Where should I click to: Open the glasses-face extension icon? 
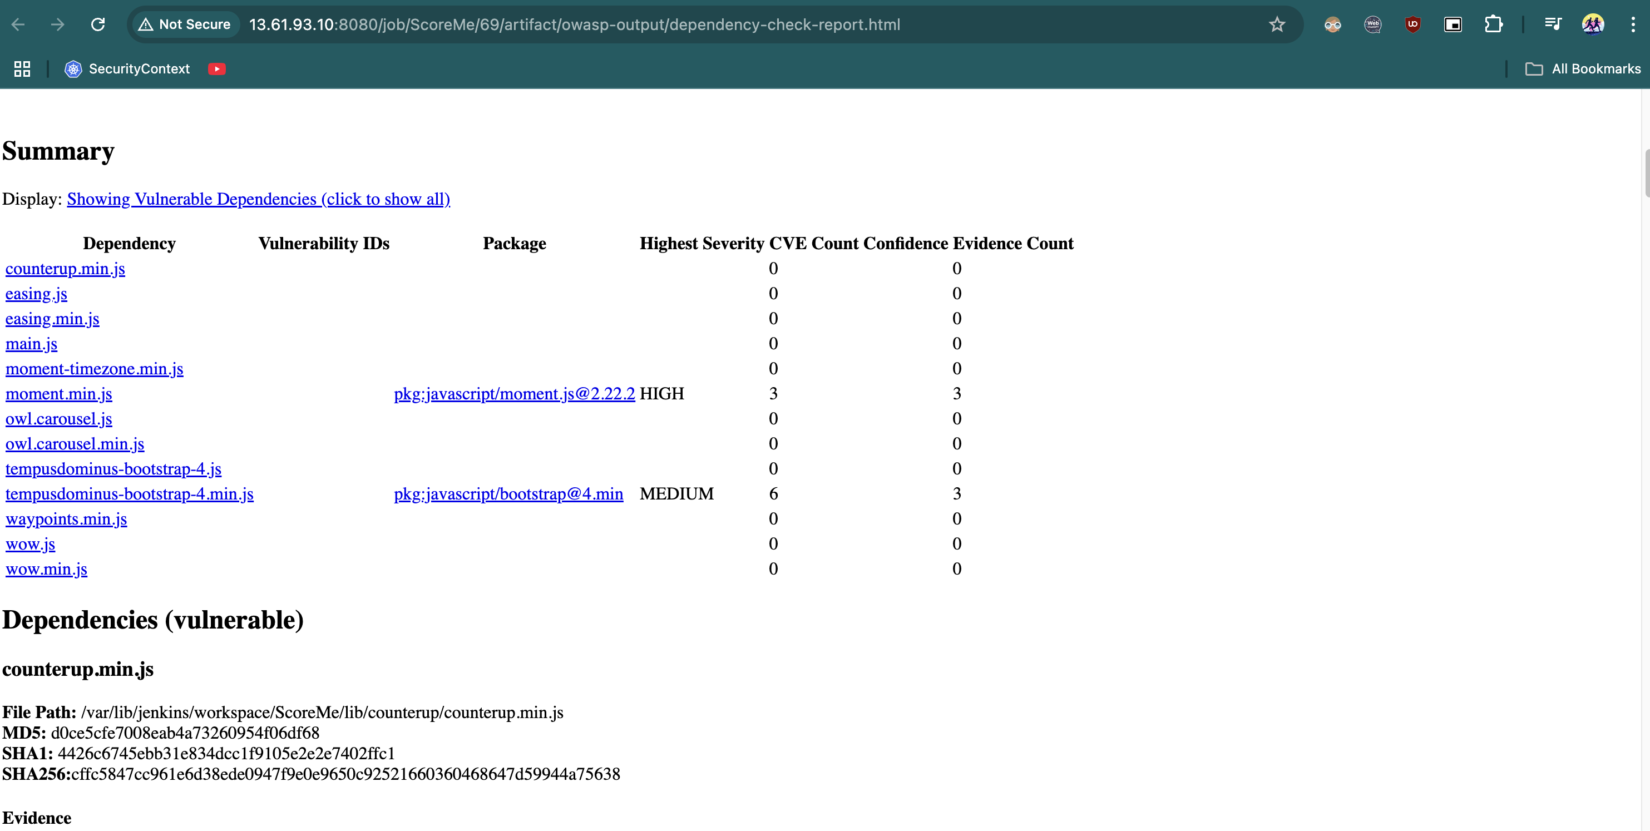[1332, 24]
